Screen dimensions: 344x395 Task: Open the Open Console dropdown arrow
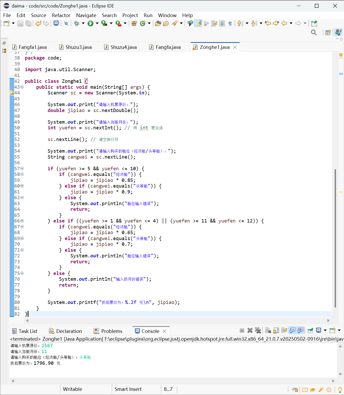click(x=339, y=330)
